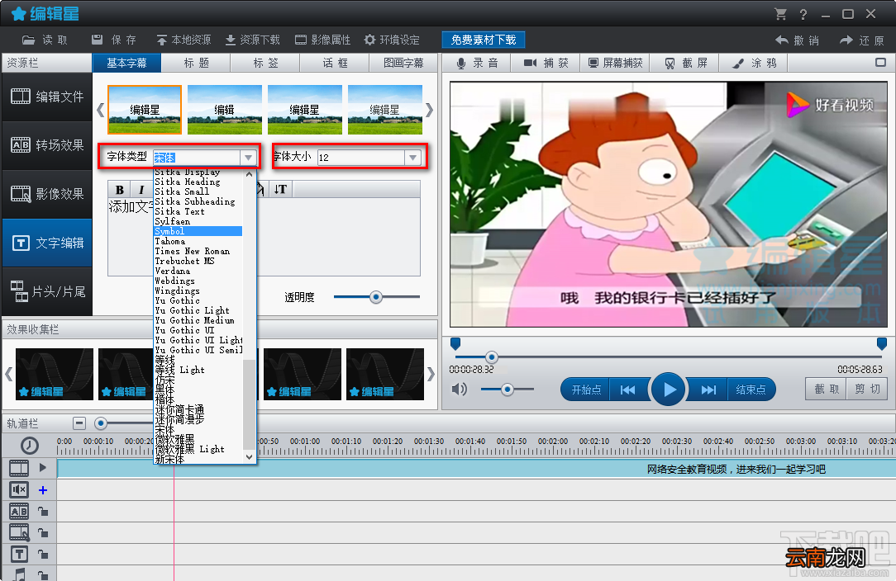Collapse the track bar with minus button
Image resolution: width=896 pixels, height=581 pixels.
[79, 423]
